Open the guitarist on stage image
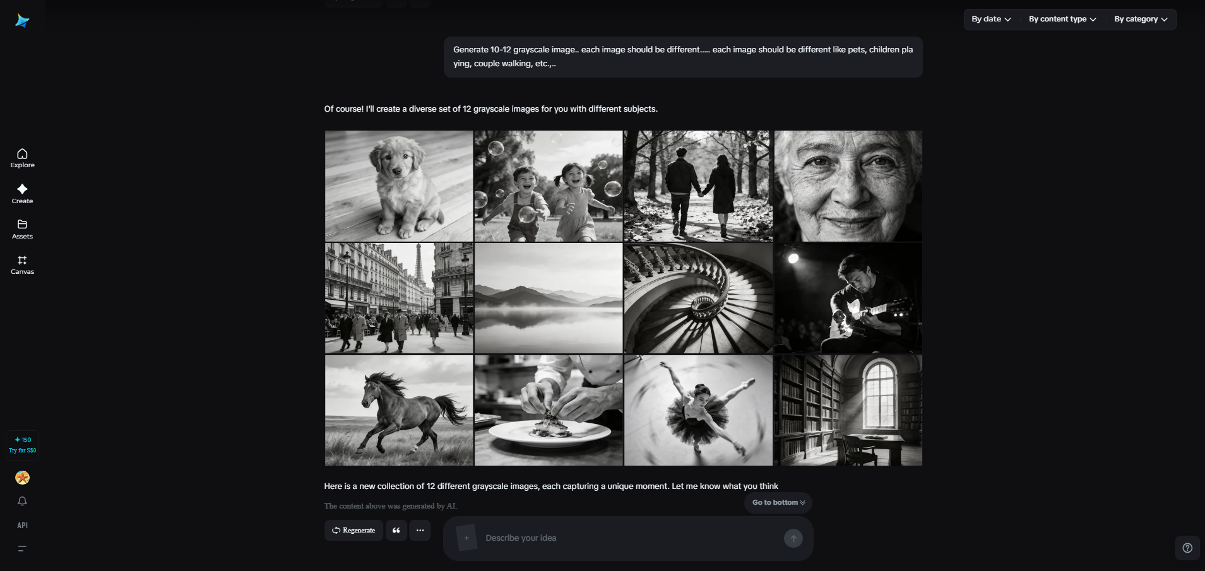Screen dimensions: 1205x571 (x=848, y=298)
